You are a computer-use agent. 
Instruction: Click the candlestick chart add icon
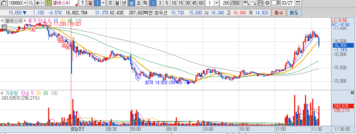tap(247, 3)
